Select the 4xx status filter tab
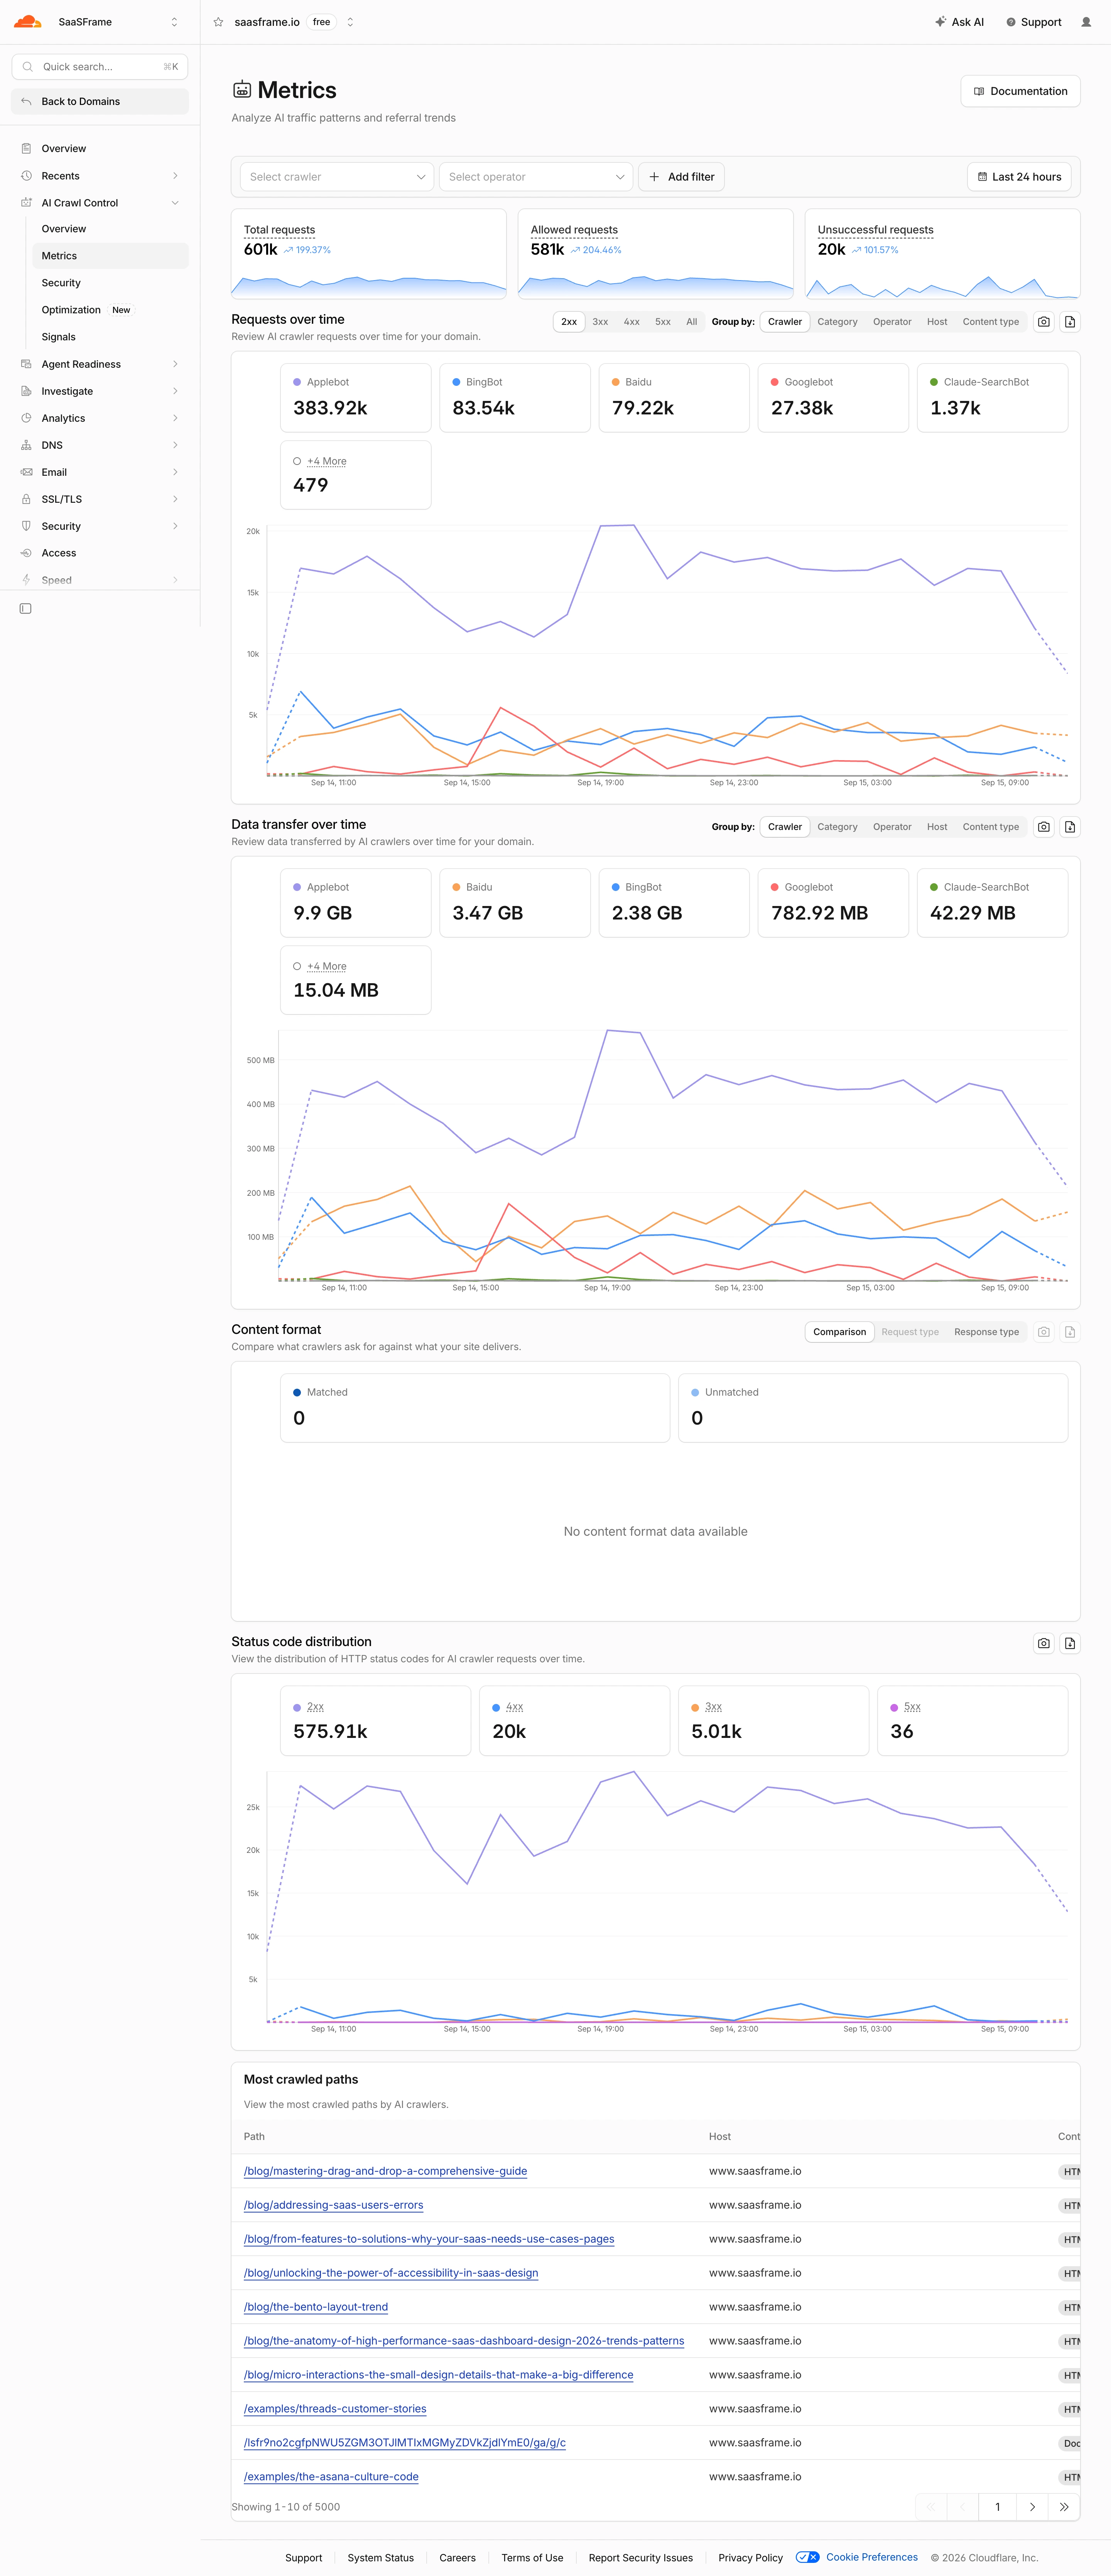Image resolution: width=1111 pixels, height=2576 pixels. tap(631, 322)
